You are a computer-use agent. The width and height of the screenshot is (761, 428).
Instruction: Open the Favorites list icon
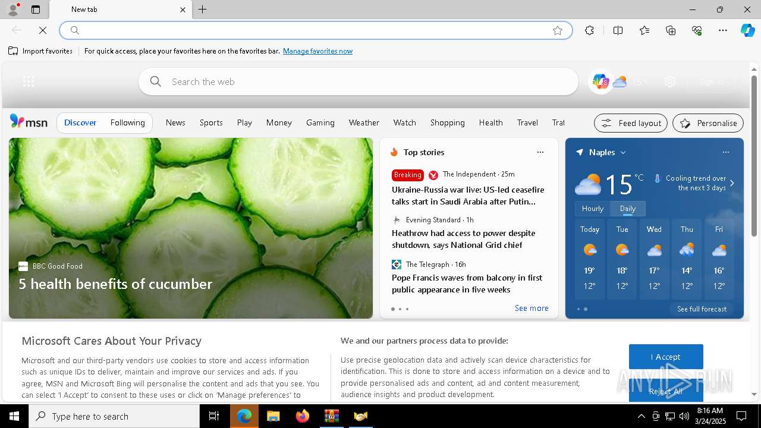click(644, 30)
